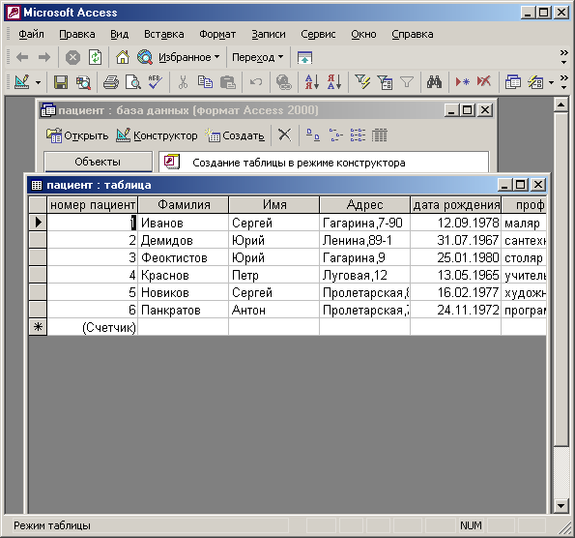Click Filter by Selection icon
The height and width of the screenshot is (538, 575).
pos(362,82)
